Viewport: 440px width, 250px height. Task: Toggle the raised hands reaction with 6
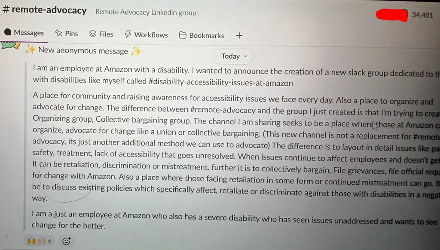(39, 241)
